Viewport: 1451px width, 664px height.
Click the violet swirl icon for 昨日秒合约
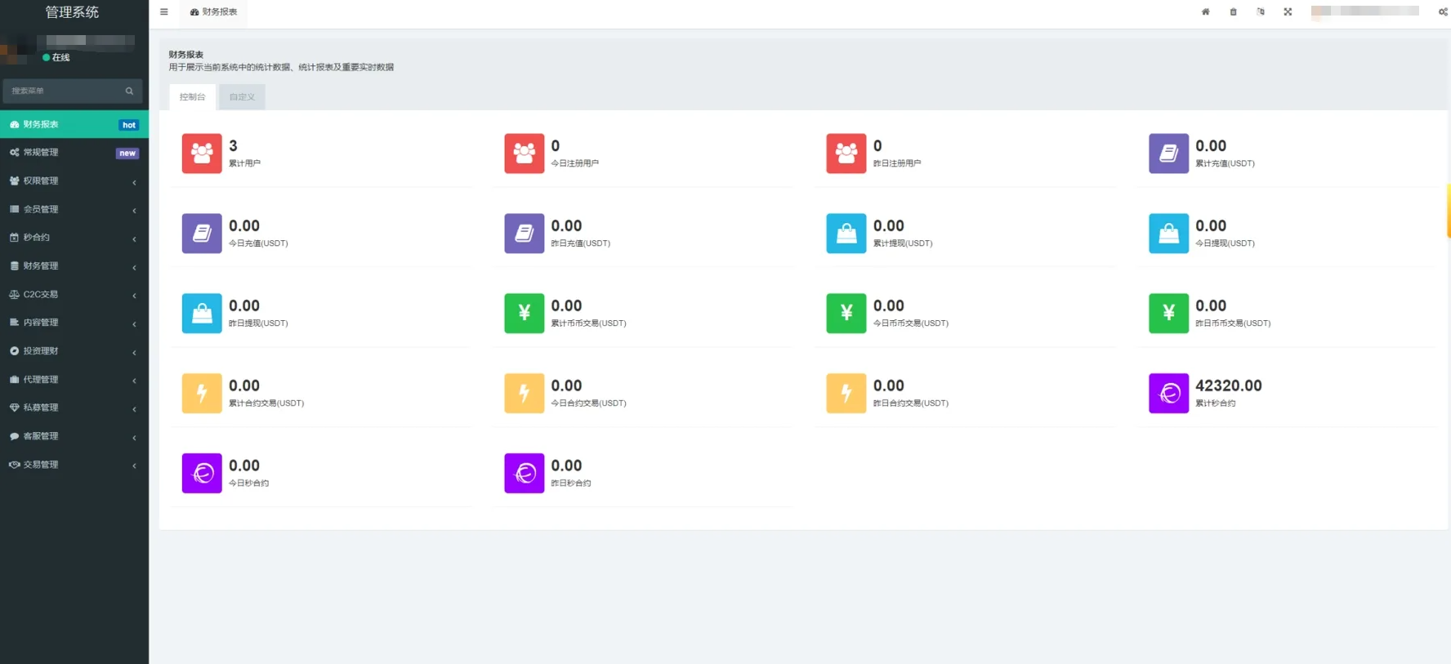click(x=525, y=474)
